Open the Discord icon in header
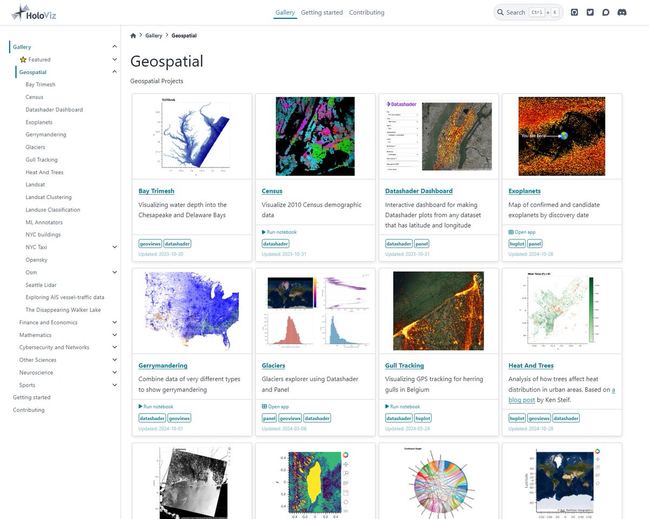649x519 pixels. (x=622, y=12)
